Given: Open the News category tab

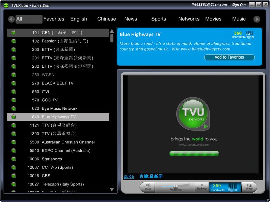Looking at the screenshot, I should (x=131, y=19).
